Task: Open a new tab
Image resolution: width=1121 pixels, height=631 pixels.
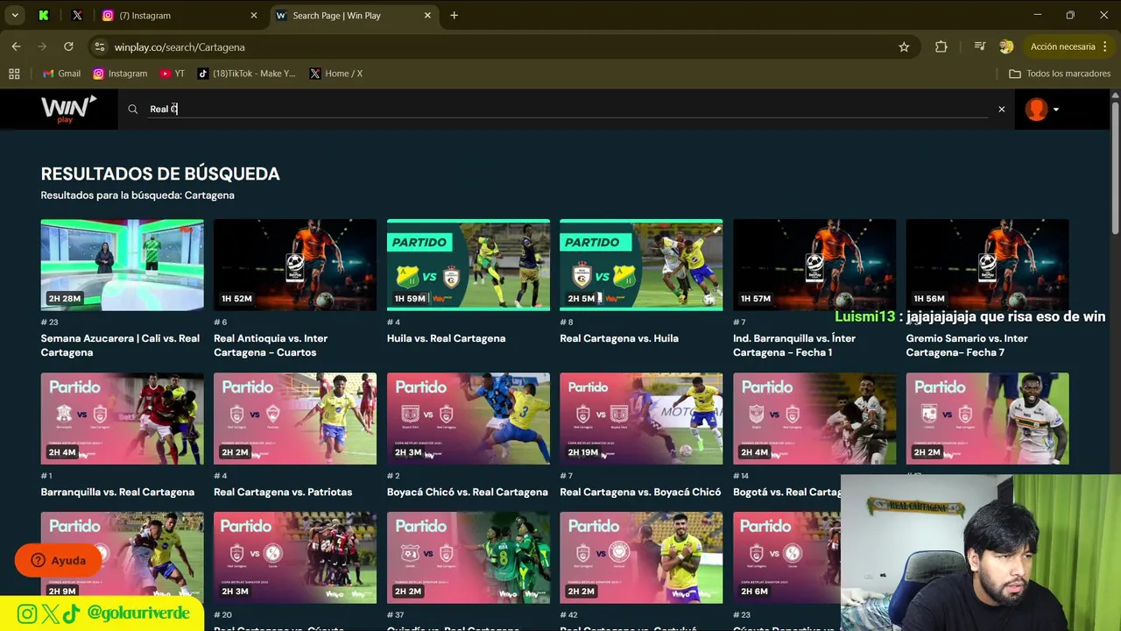Action: (454, 15)
